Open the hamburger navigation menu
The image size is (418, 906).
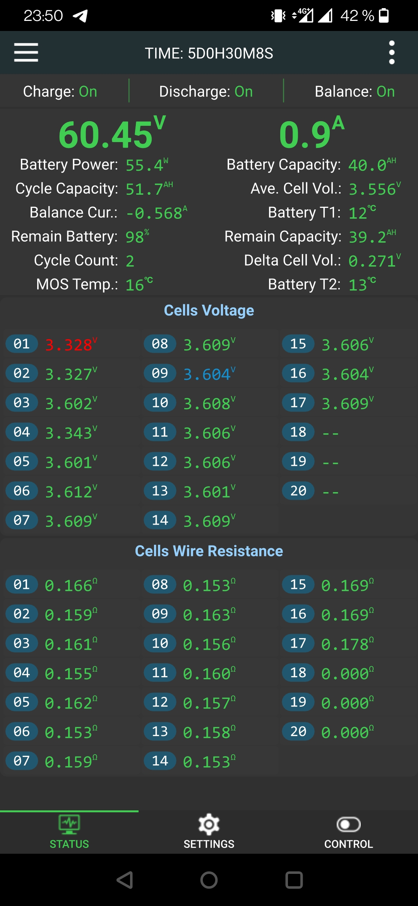pyautogui.click(x=26, y=52)
